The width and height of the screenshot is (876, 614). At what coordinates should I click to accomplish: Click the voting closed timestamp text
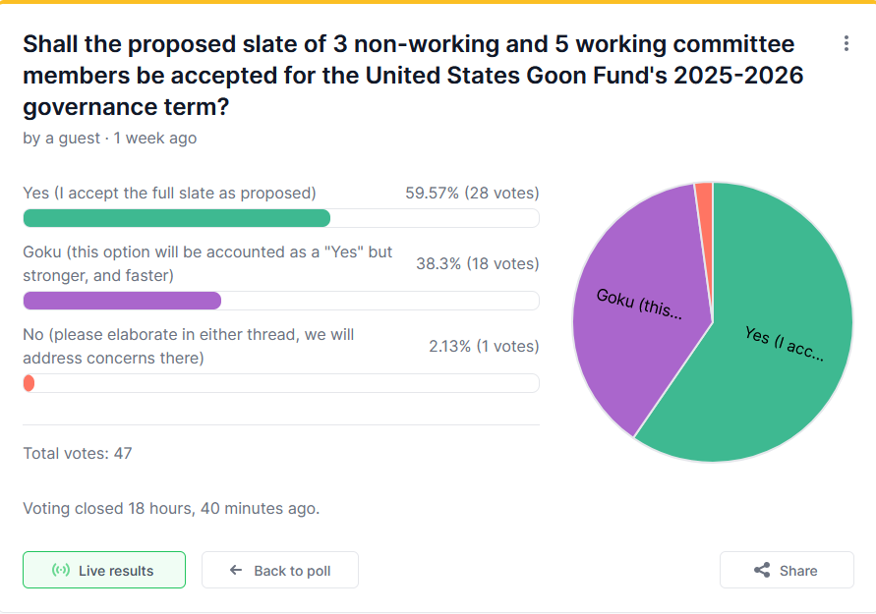(171, 509)
